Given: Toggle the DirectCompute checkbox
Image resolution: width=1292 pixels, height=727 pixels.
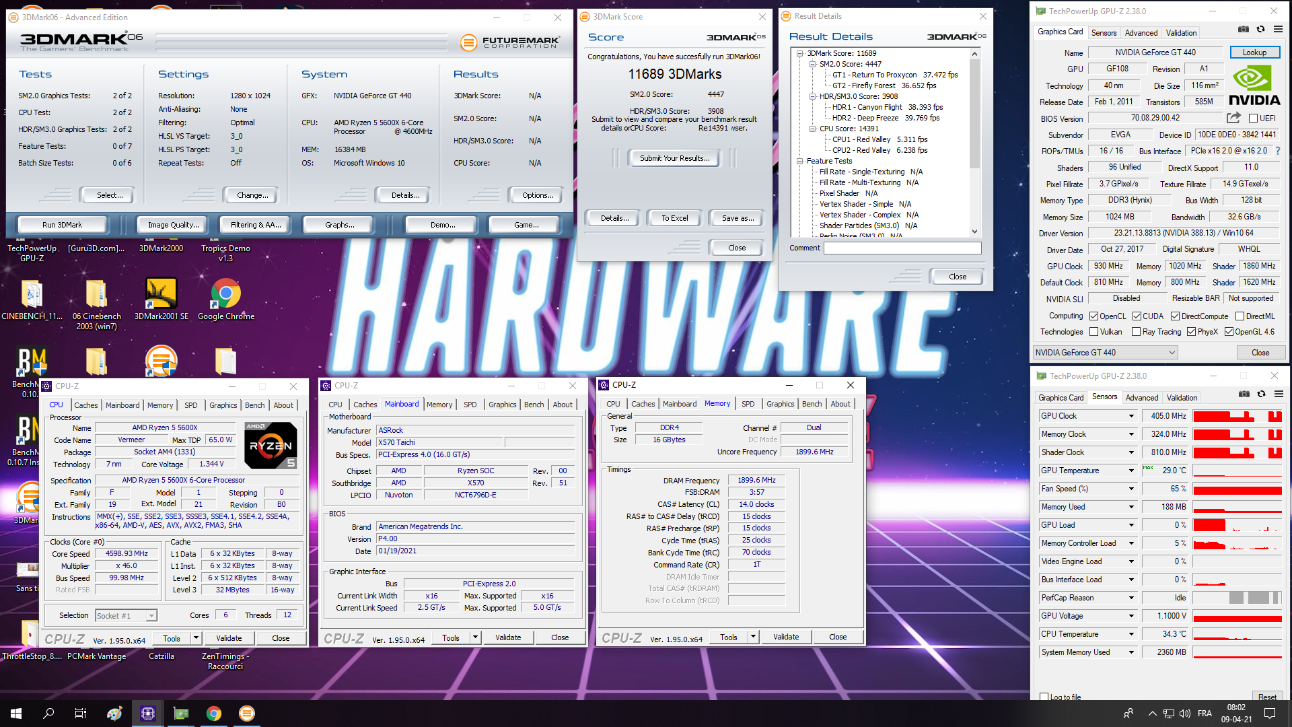Looking at the screenshot, I should click(1175, 316).
